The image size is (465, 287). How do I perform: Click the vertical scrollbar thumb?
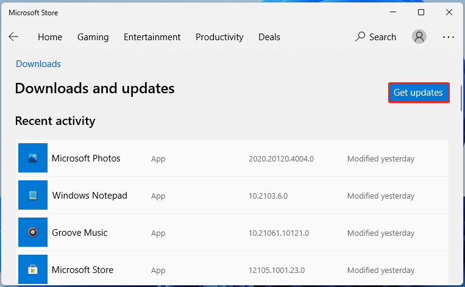[x=461, y=99]
